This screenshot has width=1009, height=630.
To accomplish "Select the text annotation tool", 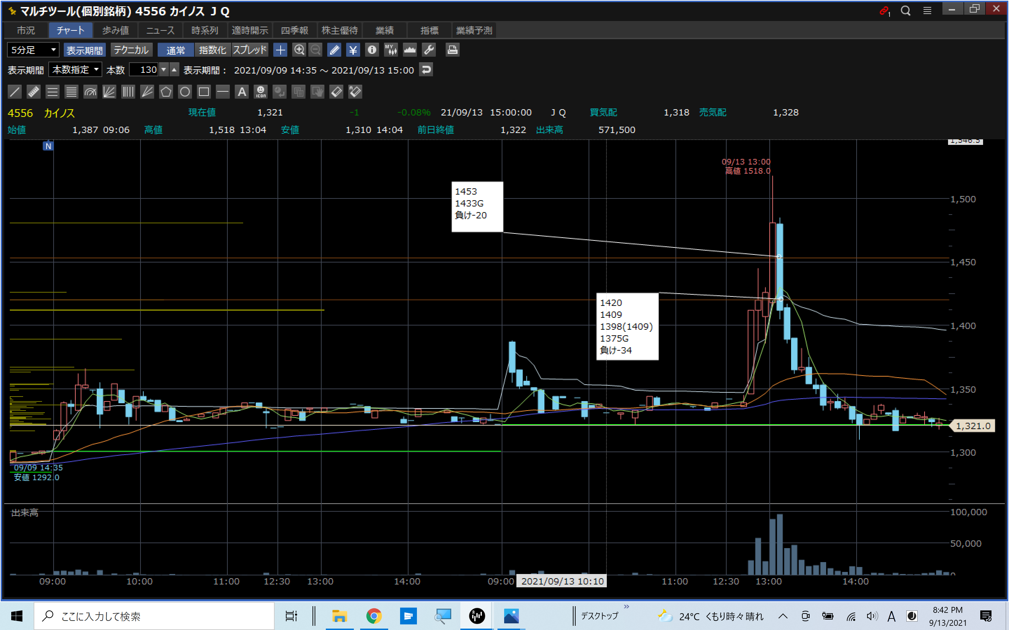I will coord(242,92).
